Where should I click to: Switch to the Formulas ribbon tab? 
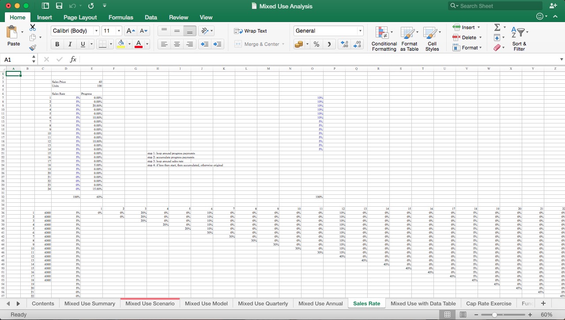pos(121,18)
